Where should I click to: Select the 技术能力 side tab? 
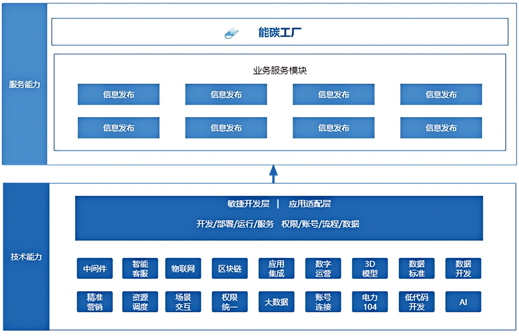tap(26, 257)
